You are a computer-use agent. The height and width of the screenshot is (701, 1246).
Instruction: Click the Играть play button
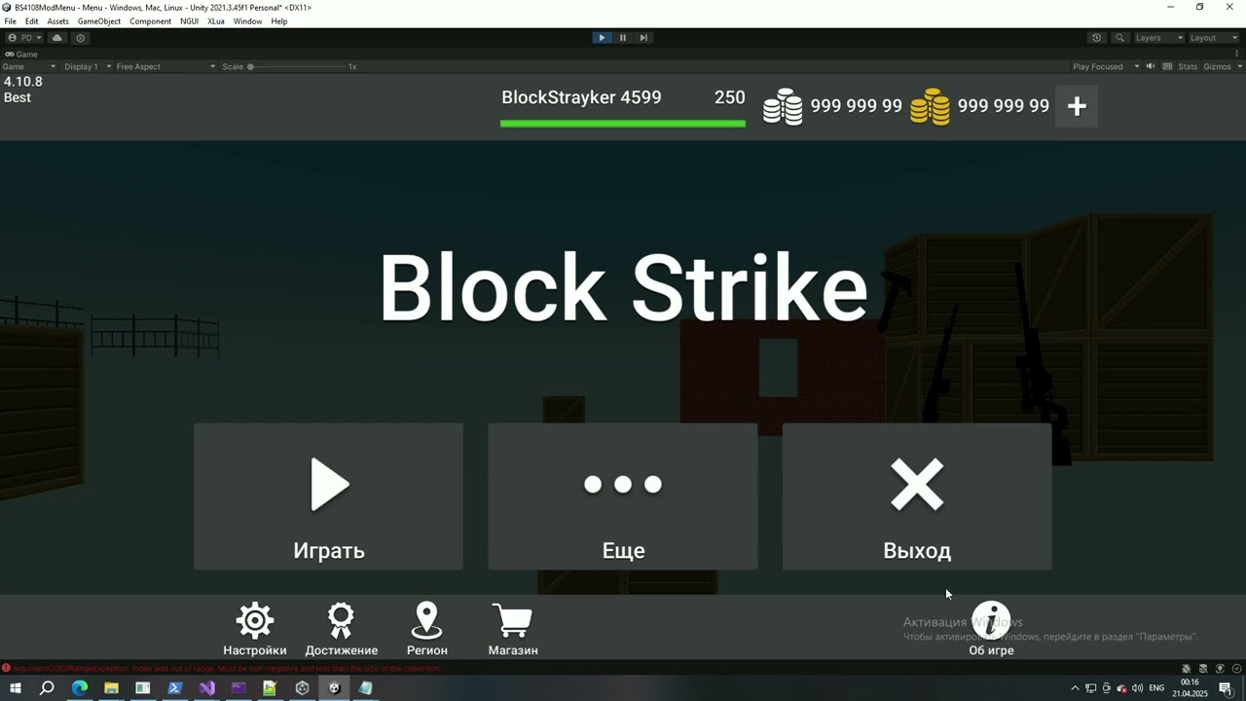pyautogui.click(x=329, y=497)
